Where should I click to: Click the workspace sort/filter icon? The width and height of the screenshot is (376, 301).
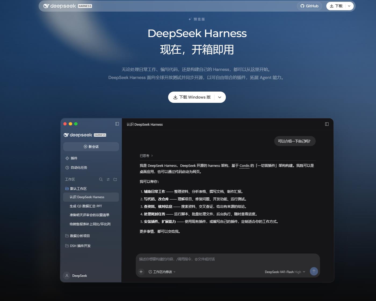108,179
